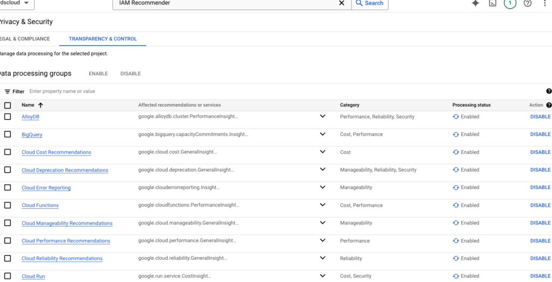
Task: Open Cloud Manageability Recommendations link
Action: pyautogui.click(x=67, y=223)
